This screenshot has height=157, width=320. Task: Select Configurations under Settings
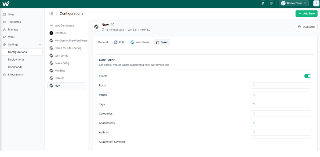click(22, 52)
